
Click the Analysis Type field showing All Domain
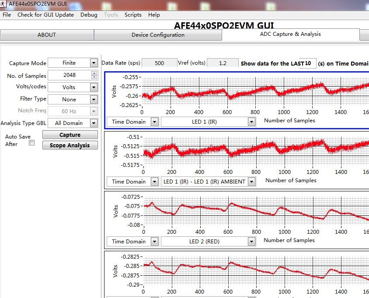[x=69, y=123]
